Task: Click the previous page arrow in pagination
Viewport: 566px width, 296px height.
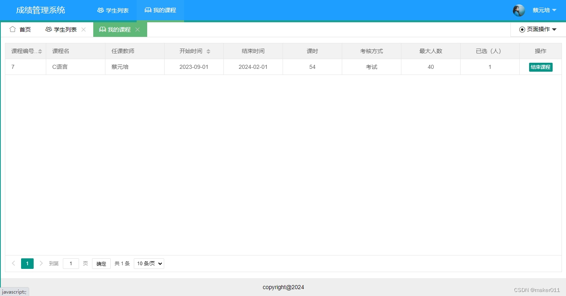Action: (x=14, y=263)
